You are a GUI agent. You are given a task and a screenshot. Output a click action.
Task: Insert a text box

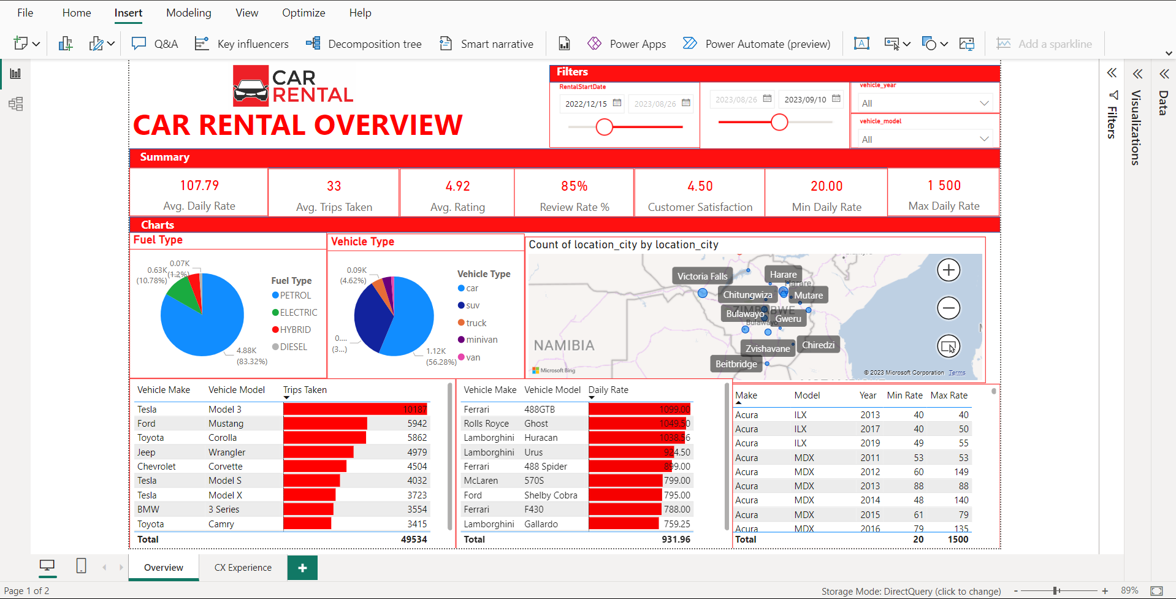[x=861, y=44]
